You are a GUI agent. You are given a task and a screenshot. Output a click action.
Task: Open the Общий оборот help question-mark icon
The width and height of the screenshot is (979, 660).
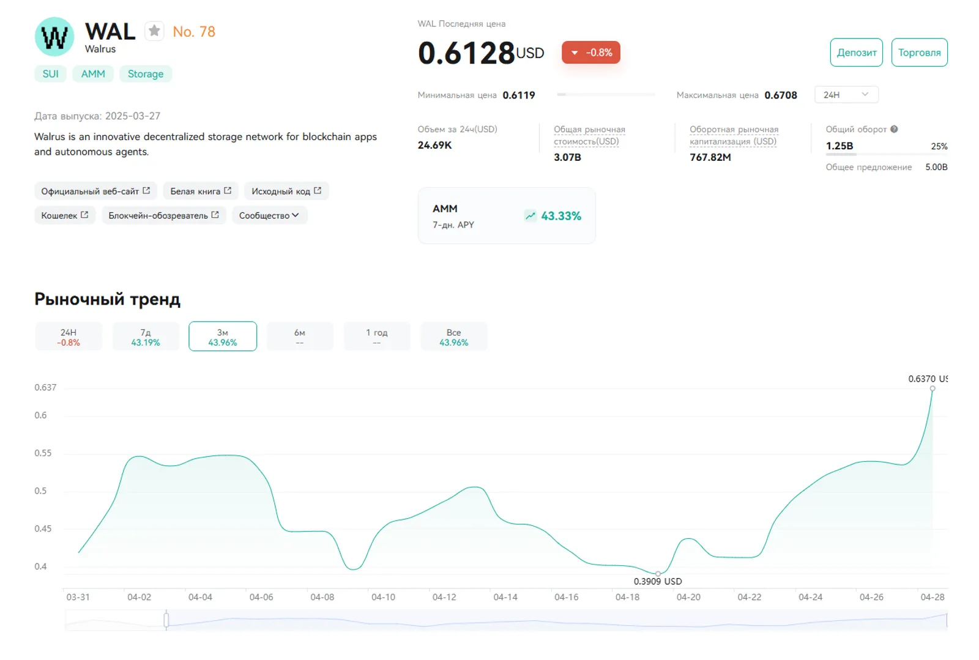click(894, 129)
